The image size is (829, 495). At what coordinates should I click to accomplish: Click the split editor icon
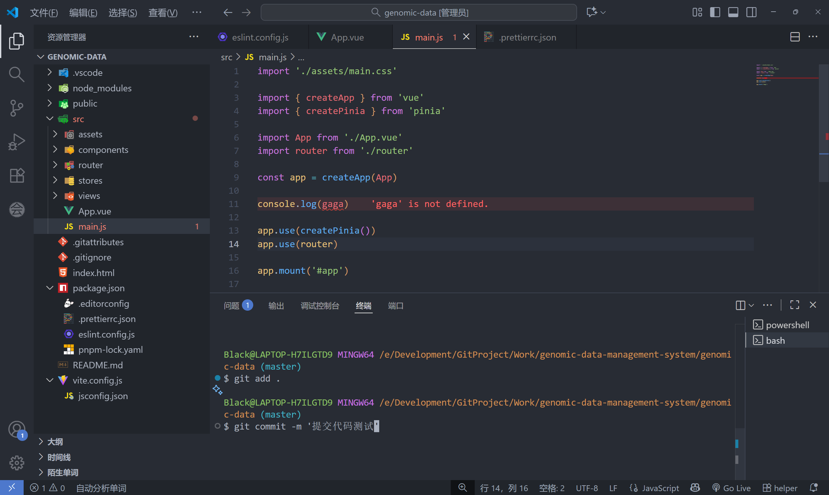795,37
